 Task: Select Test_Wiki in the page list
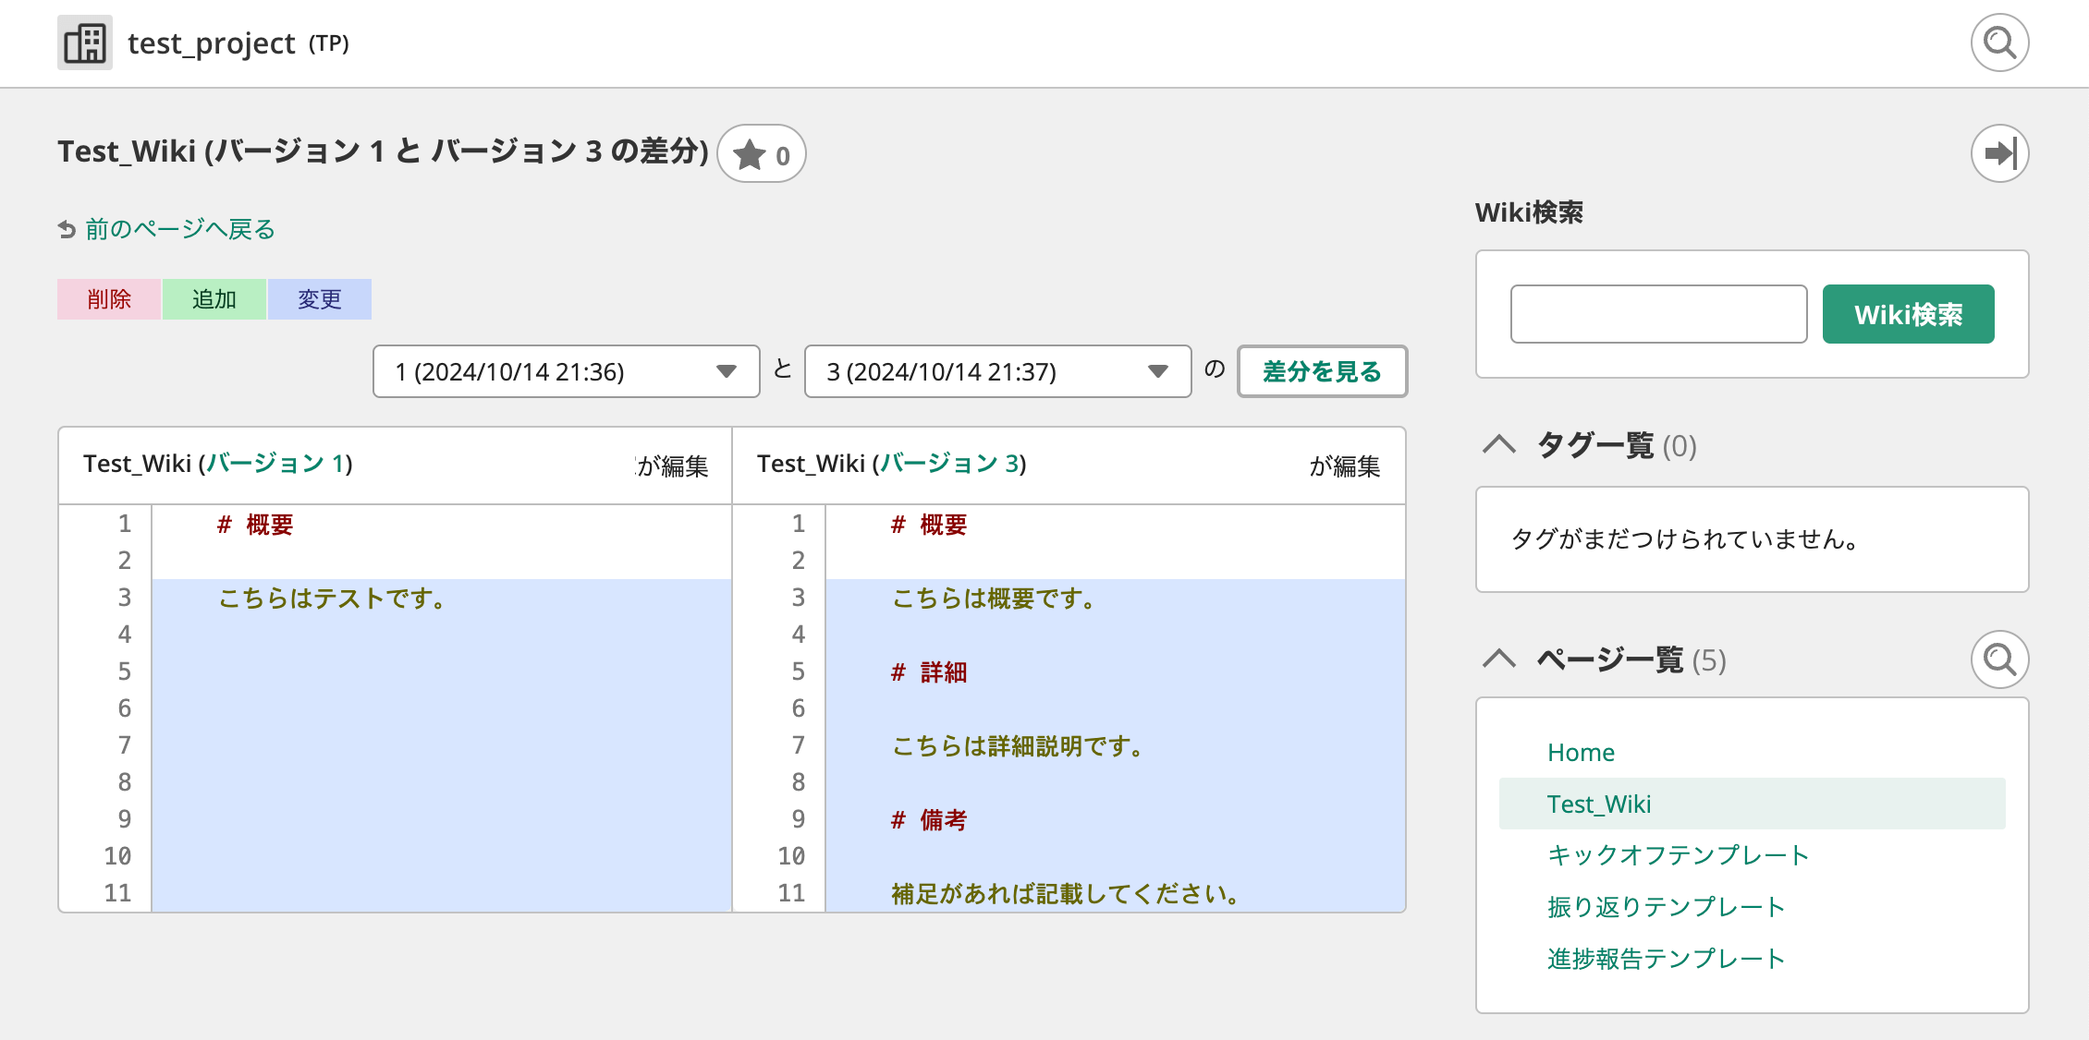coord(1599,804)
